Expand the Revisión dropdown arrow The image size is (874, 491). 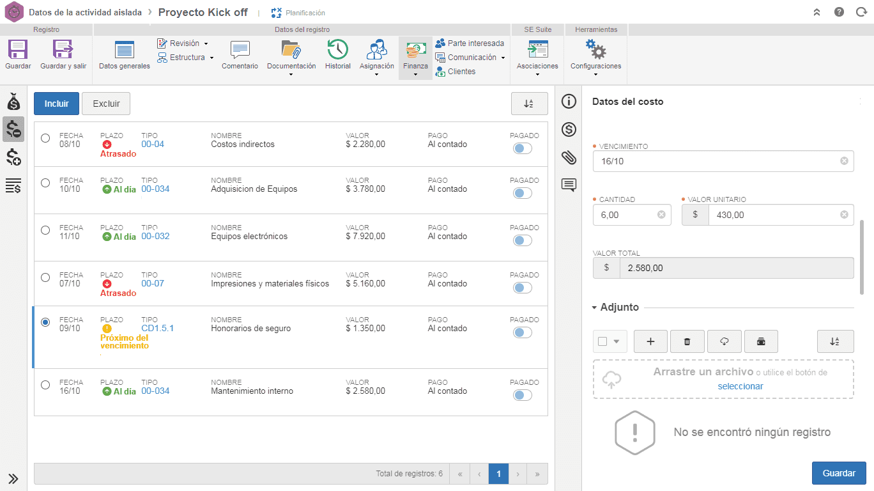pos(206,43)
